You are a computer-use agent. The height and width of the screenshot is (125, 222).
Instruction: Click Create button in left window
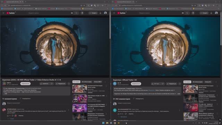pyautogui.click(x=93, y=13)
